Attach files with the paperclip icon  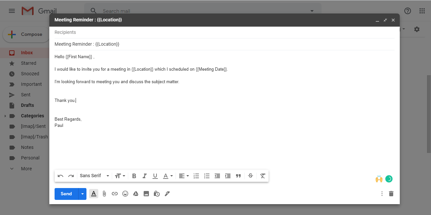(x=104, y=194)
